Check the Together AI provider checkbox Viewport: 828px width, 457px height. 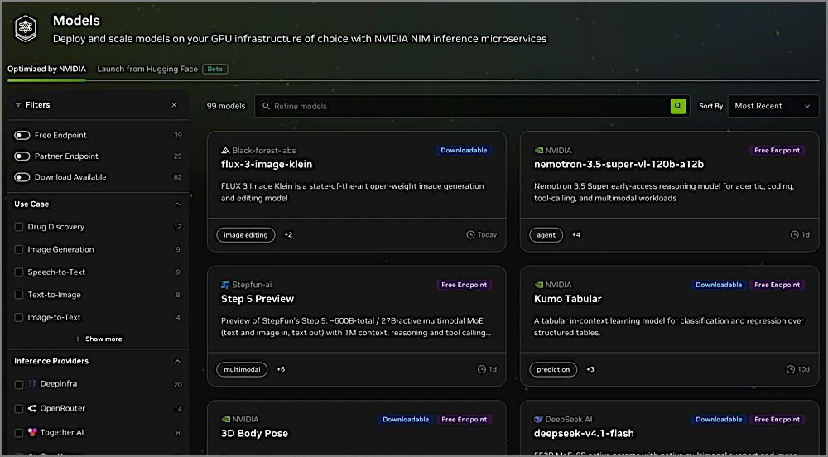pyautogui.click(x=19, y=433)
